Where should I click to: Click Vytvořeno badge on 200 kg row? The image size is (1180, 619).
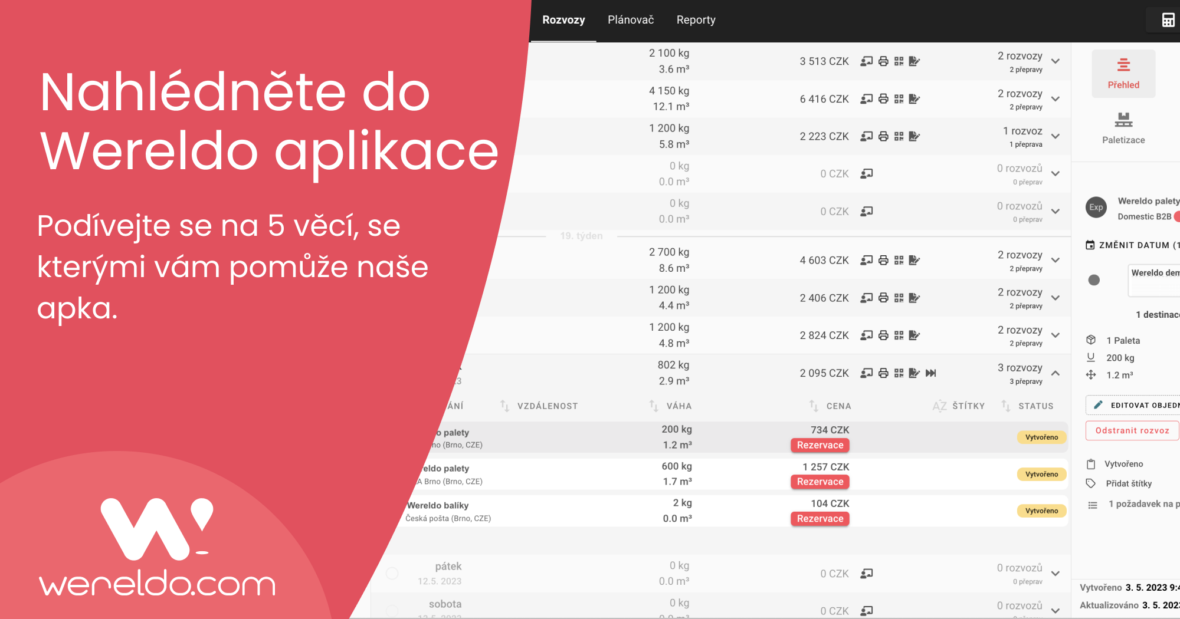1041,437
